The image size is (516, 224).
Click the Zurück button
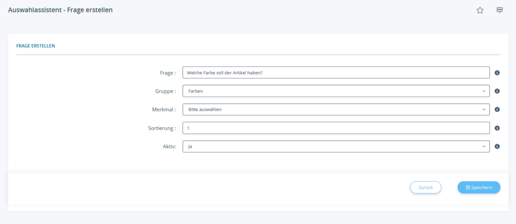(425, 187)
